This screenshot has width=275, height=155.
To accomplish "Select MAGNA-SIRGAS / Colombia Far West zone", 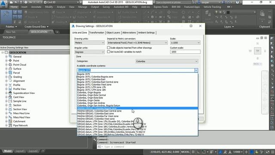I will [x=137, y=116].
